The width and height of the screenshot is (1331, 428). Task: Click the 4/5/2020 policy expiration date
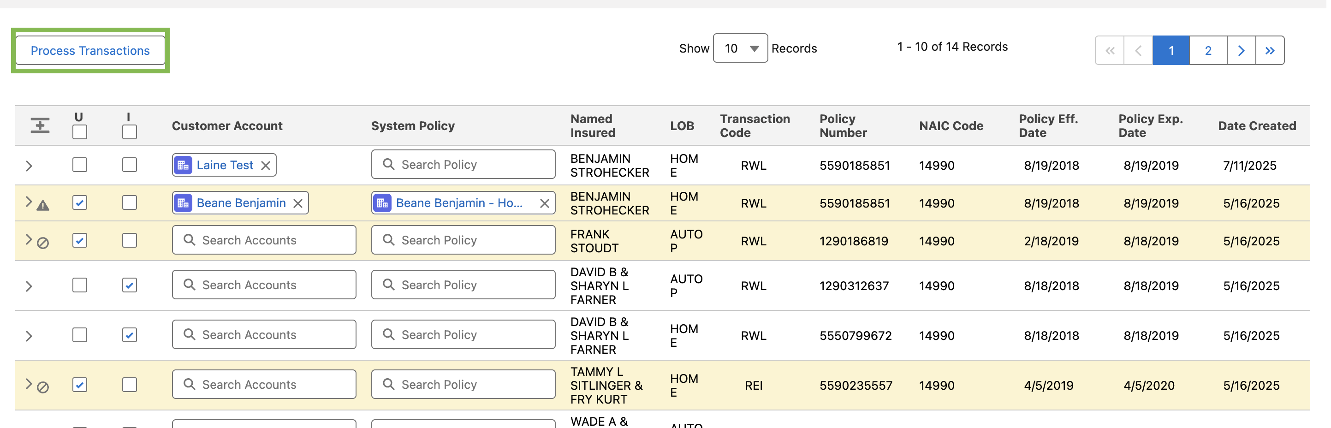click(x=1149, y=386)
